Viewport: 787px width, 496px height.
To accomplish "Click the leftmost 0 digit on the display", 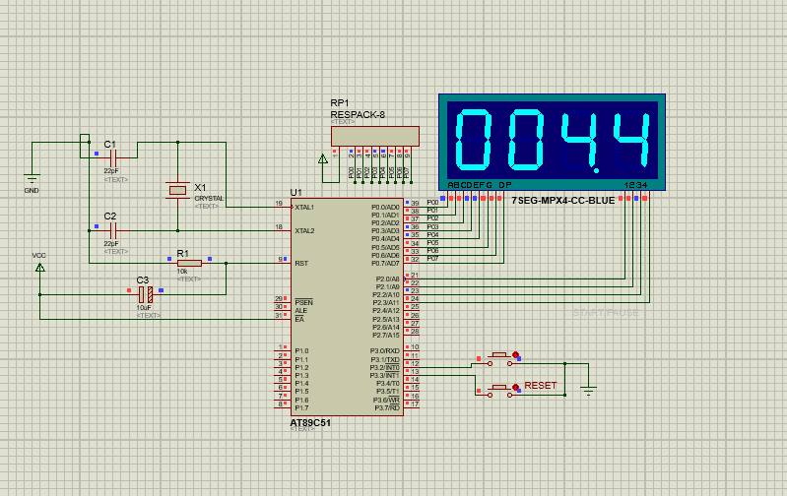I will click(473, 140).
